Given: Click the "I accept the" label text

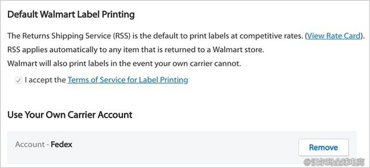Looking at the screenshot, I should (45, 80).
